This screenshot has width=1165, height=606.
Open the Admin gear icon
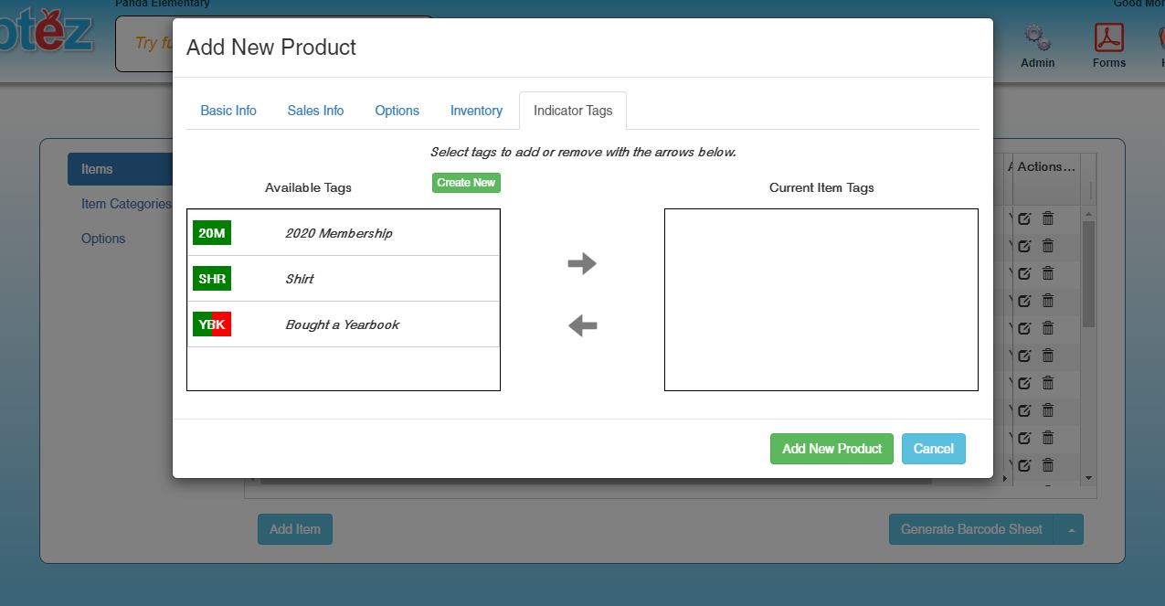(1037, 38)
